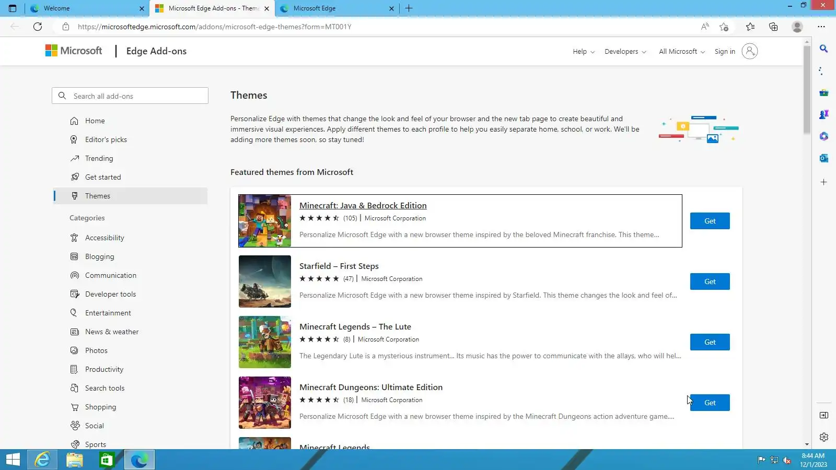This screenshot has width=836, height=470.
Task: Hide the sidebar using its toggle icon
Action: pyautogui.click(x=824, y=415)
